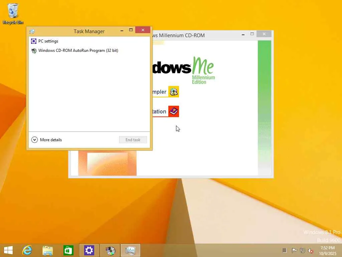Screen dimensions: 342x257
Task: Switch to CD-ROM AutoRun taskbar icon
Action: (x=110, y=250)
